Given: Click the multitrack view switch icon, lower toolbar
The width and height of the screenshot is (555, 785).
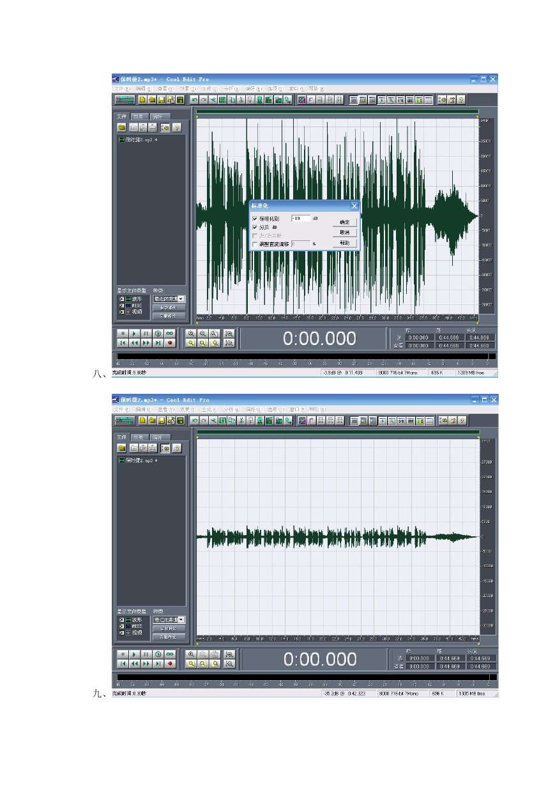Looking at the screenshot, I should 124,421.
